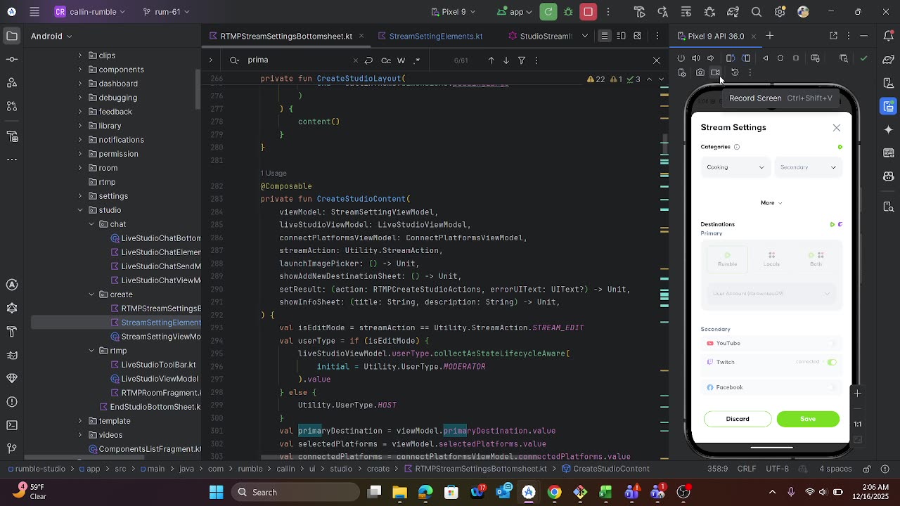The image size is (900, 506).
Task: Open the app run configuration dropdown
Action: pos(515,12)
